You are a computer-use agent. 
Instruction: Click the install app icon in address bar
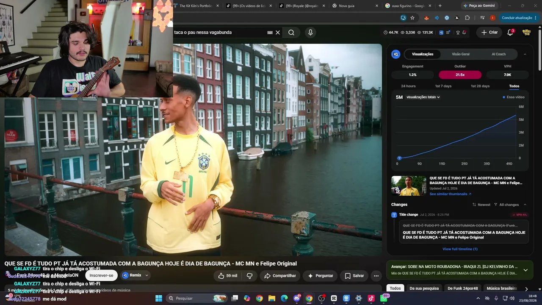404,18
